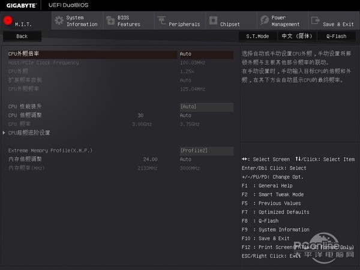Open the Save & Exit tab
Viewport: 360px width, 270px height.
pos(338,24)
